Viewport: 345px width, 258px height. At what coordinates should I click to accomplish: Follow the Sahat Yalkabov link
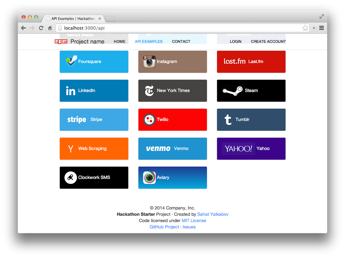coord(213,214)
